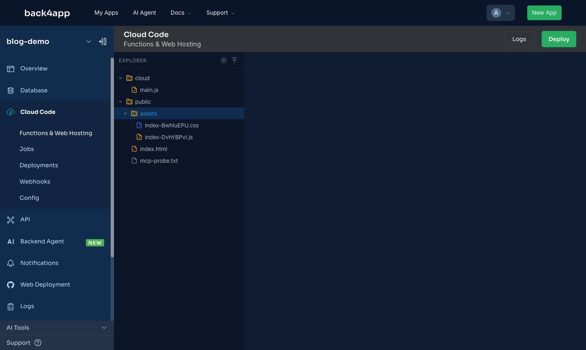Open Webhooks under Cloud Code
Screen dimensions: 586x350
click(35, 182)
